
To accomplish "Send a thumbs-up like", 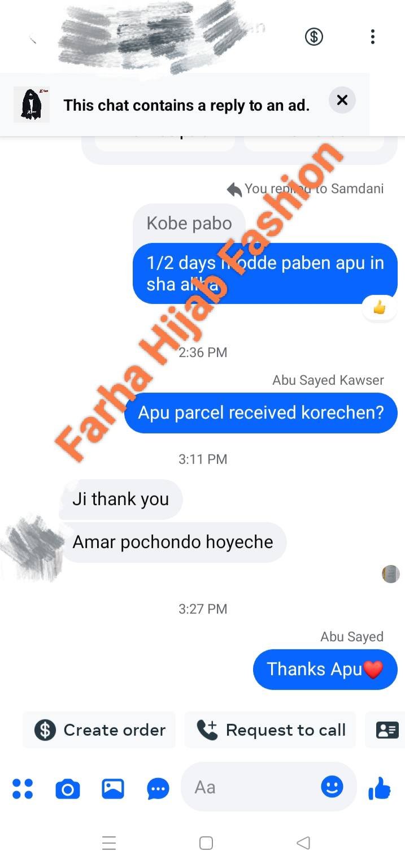I will (380, 788).
